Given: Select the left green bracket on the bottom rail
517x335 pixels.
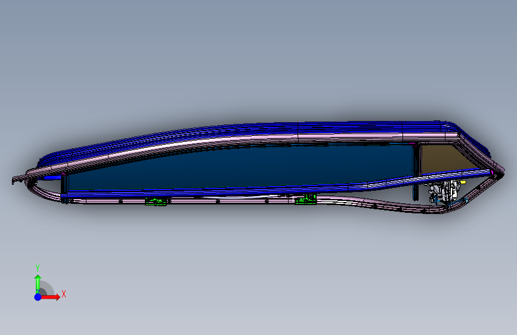Looking at the screenshot, I should 156,201.
